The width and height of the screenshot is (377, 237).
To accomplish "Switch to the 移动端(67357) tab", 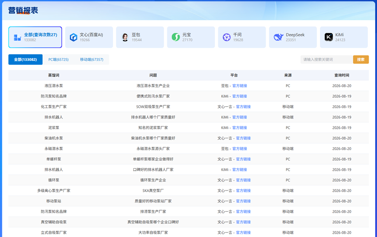I will pos(91,60).
